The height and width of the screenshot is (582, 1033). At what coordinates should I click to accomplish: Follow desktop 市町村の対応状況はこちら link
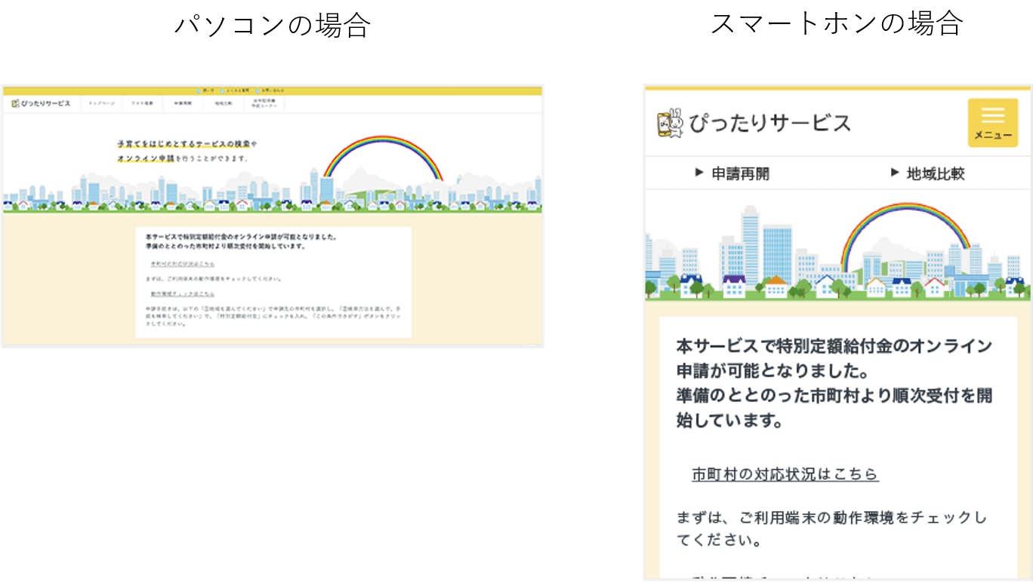point(182,264)
